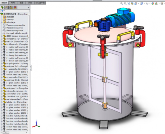The width and height of the screenshot is (165, 134).
Task: Open the filter funnel dropdown in tree
Action: tap(3, 11)
